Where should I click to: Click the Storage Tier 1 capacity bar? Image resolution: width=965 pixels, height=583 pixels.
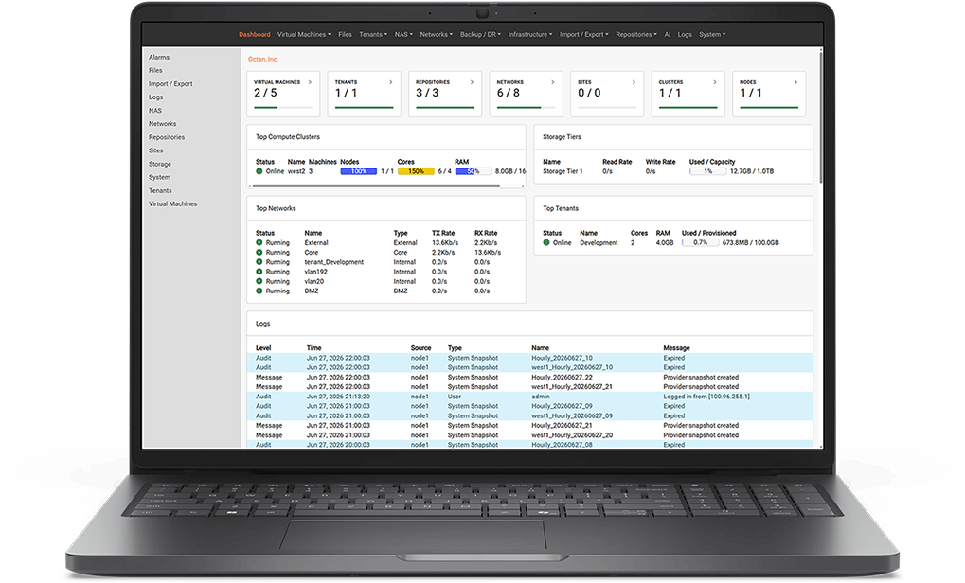(707, 171)
